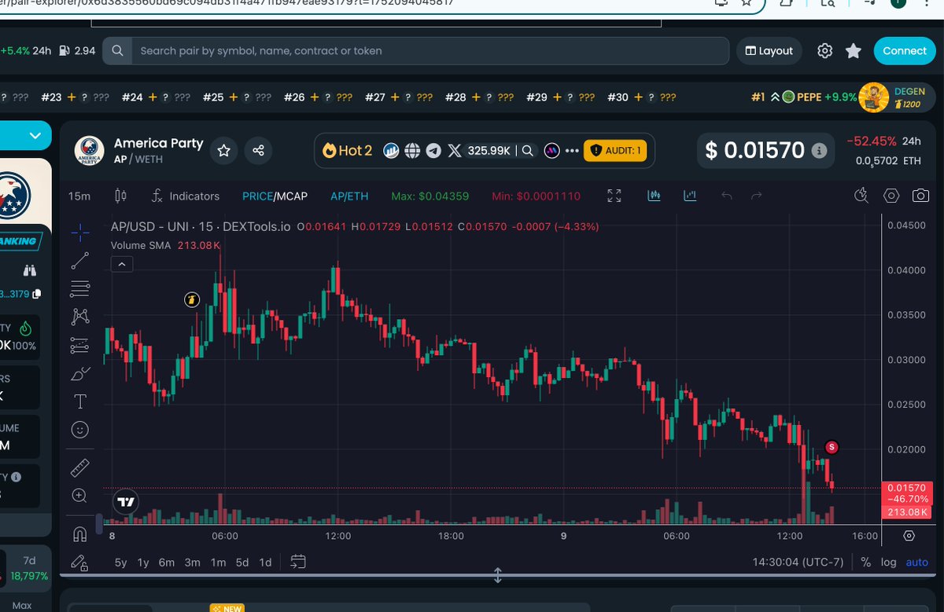The width and height of the screenshot is (944, 612).
Task: Toggle log scale mode
Action: pyautogui.click(x=888, y=563)
